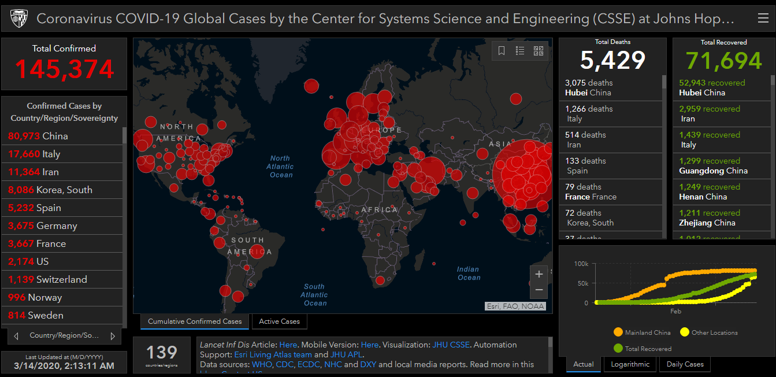Viewport: 776px width, 377px height.
Task: Click the 1,439 recovered Italy entry
Action: (x=722, y=140)
